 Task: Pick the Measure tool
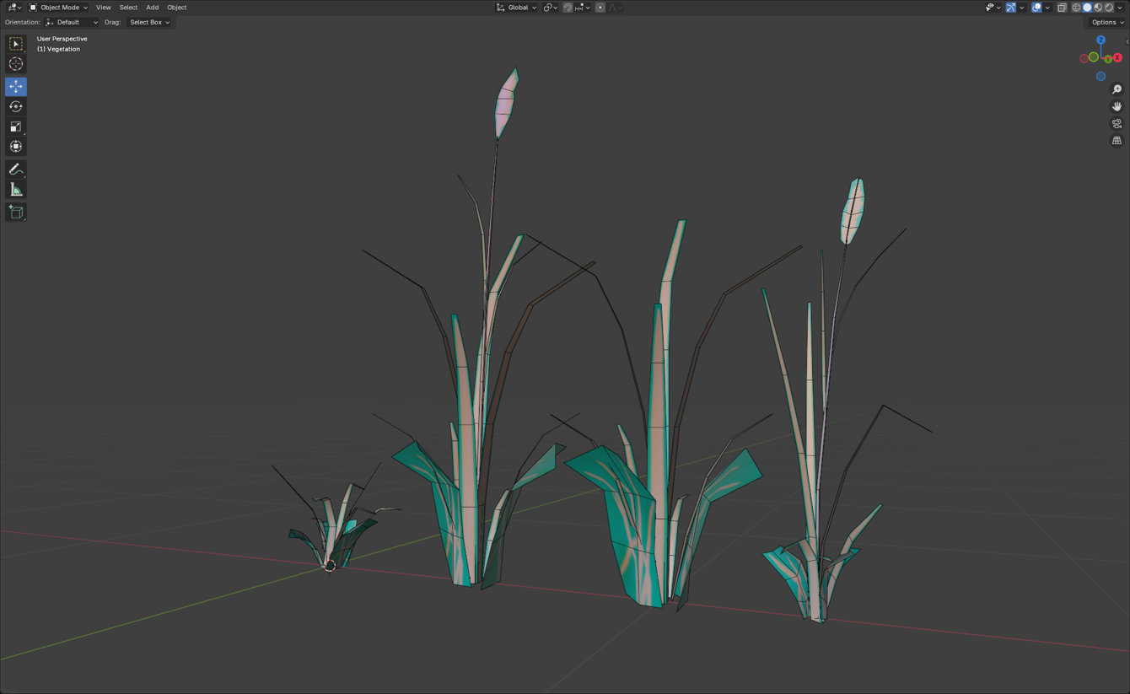(16, 190)
